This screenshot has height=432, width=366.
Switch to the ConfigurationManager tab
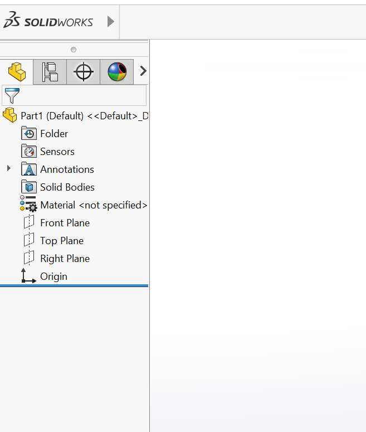pos(50,72)
